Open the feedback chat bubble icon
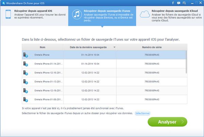Viewport: 204px width, 137px height. [178, 3]
